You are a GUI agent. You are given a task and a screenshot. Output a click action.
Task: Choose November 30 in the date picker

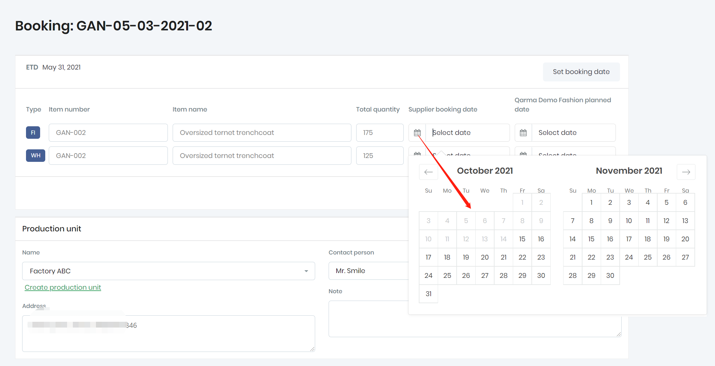tap(610, 276)
